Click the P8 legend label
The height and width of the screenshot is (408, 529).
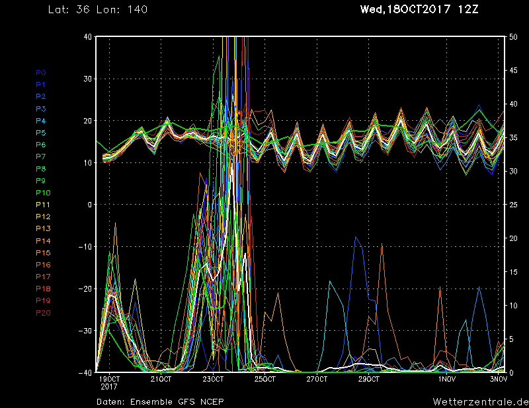(41, 169)
